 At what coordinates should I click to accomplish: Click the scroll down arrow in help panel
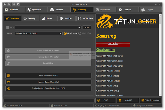tap(160, 95)
